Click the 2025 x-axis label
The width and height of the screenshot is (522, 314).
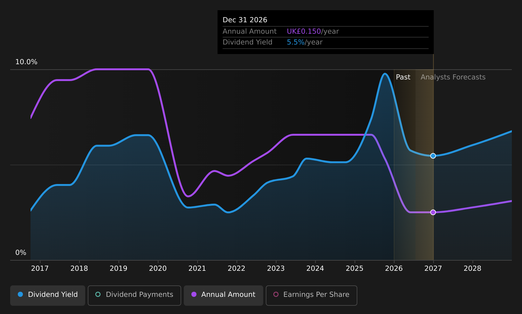(354, 269)
